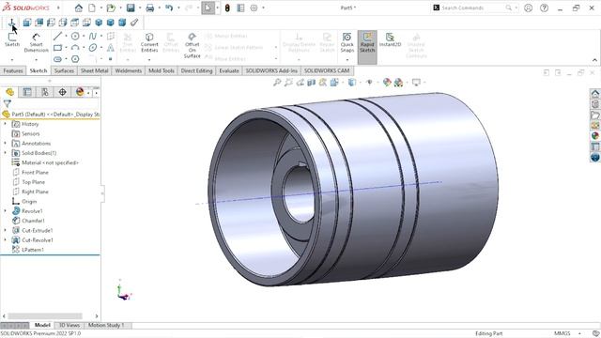Image resolution: width=601 pixels, height=338 pixels.
Task: Expand the Annotations tree node
Action: pyautogui.click(x=5, y=144)
